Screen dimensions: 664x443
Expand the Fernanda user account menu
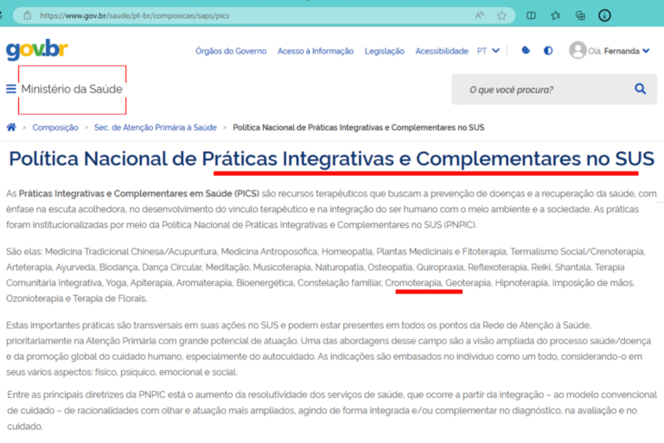coord(610,51)
